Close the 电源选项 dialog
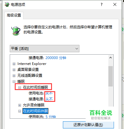Image resolution: width=124 pixels, height=129 pixels. [115, 4]
